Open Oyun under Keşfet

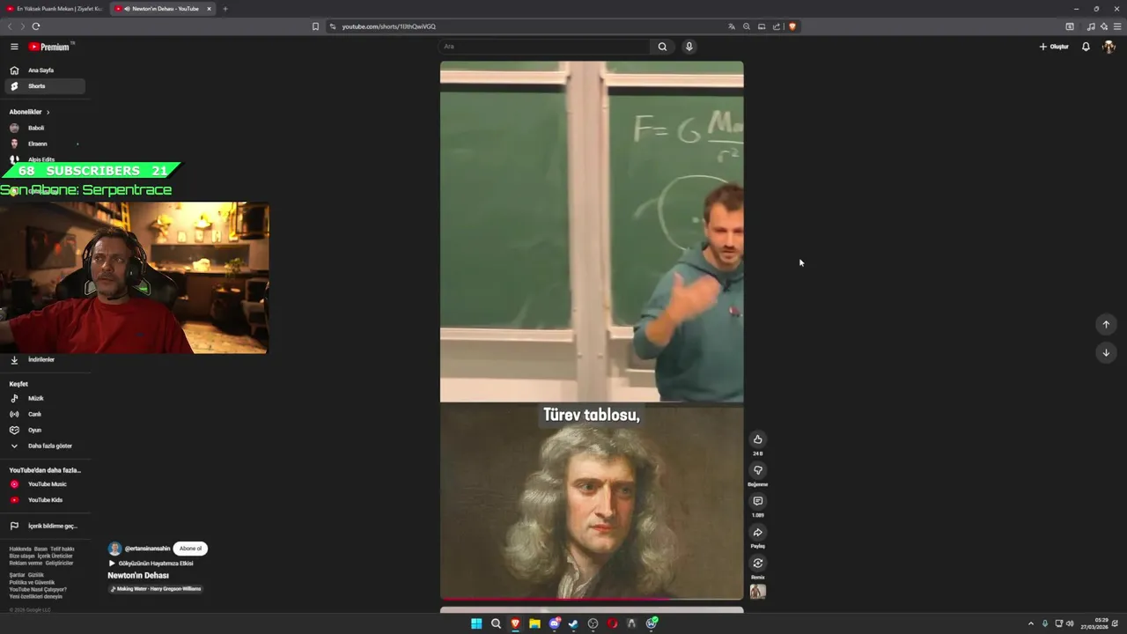(x=44, y=430)
